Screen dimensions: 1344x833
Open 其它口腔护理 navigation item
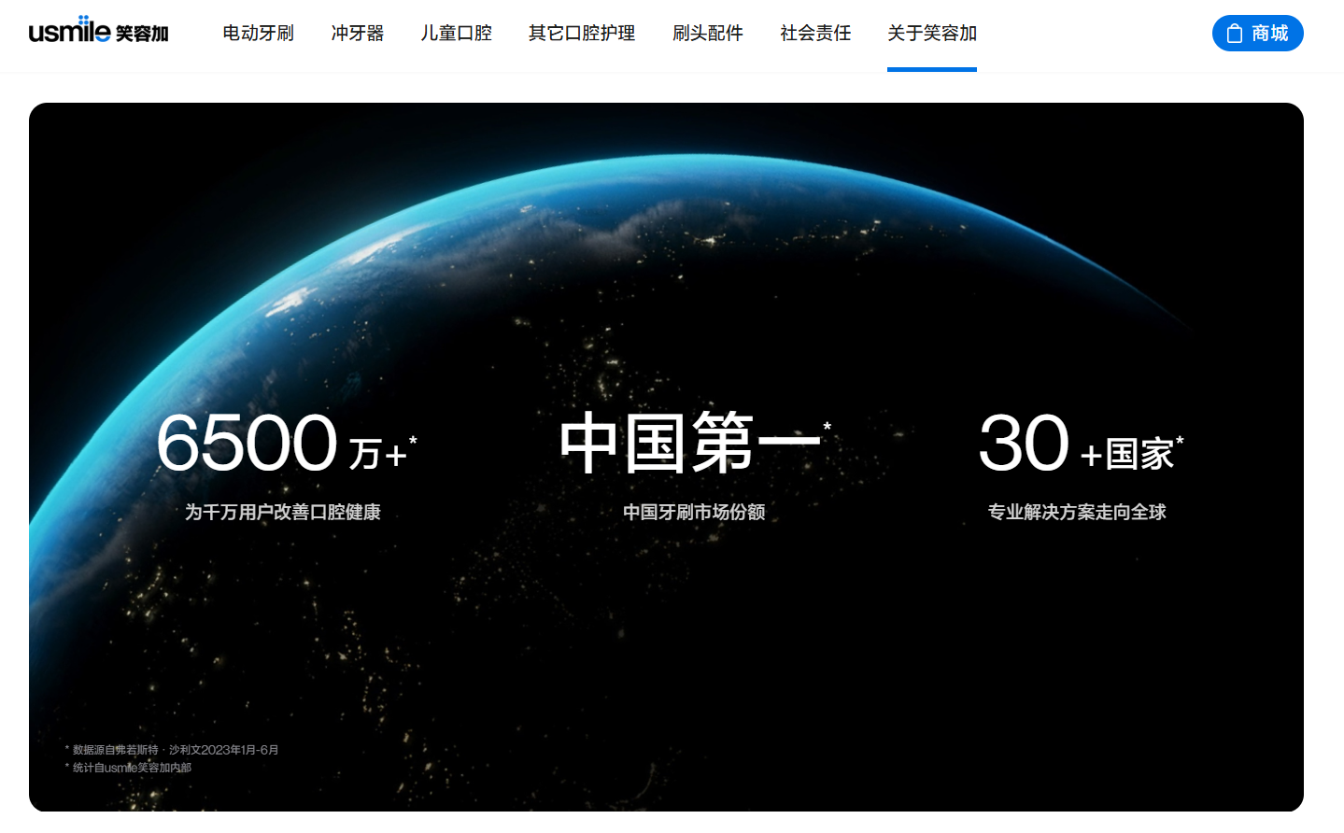(582, 34)
